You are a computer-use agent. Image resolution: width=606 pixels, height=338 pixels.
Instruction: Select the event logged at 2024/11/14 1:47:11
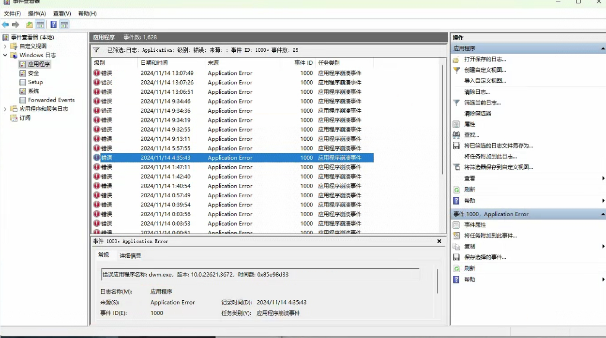(232, 167)
